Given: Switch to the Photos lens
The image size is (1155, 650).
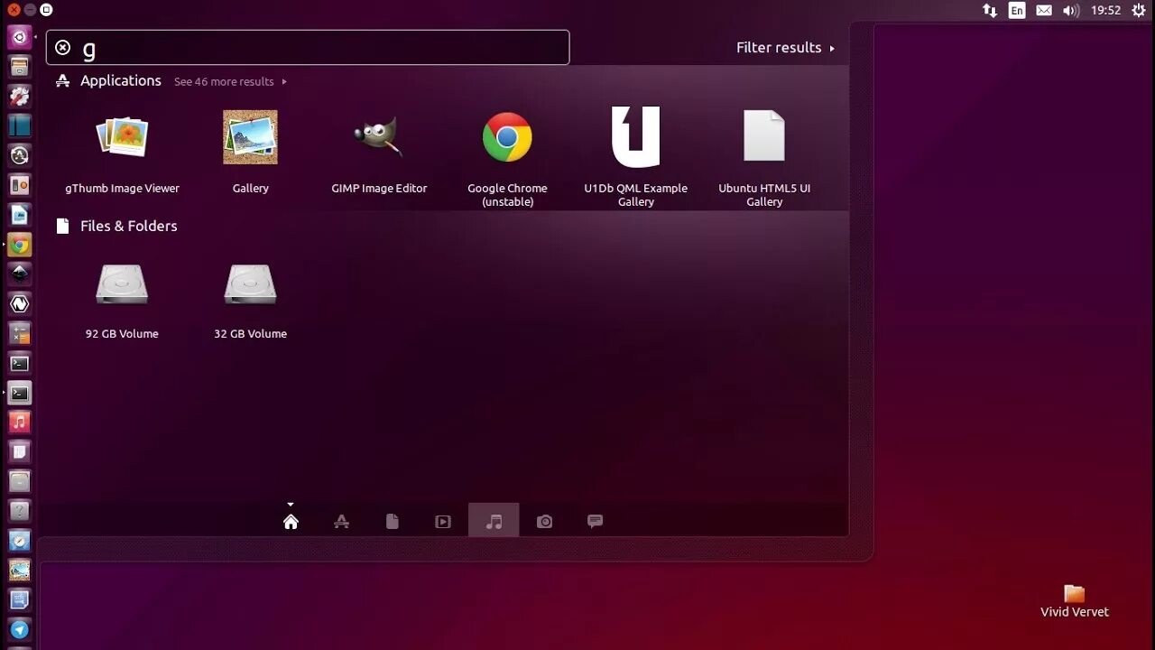Looking at the screenshot, I should [x=544, y=521].
